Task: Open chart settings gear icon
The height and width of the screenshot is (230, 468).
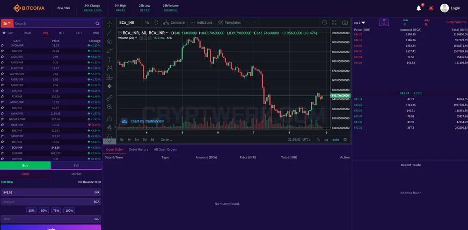Action: tap(324, 22)
